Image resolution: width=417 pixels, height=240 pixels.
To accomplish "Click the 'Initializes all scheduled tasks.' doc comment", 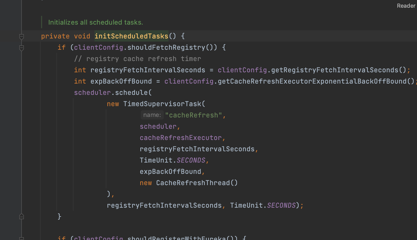I will [x=96, y=22].
